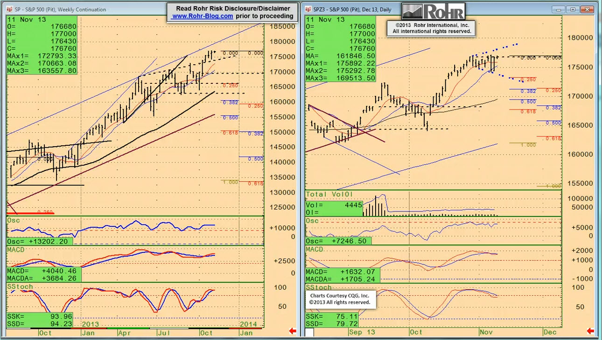Open the www.Rohr-Blog.com link
Screen dimensions: 602x340
point(202,16)
